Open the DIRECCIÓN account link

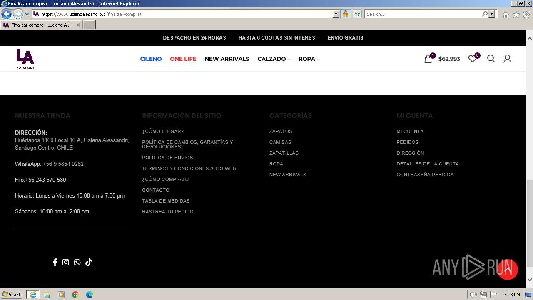coord(410,153)
